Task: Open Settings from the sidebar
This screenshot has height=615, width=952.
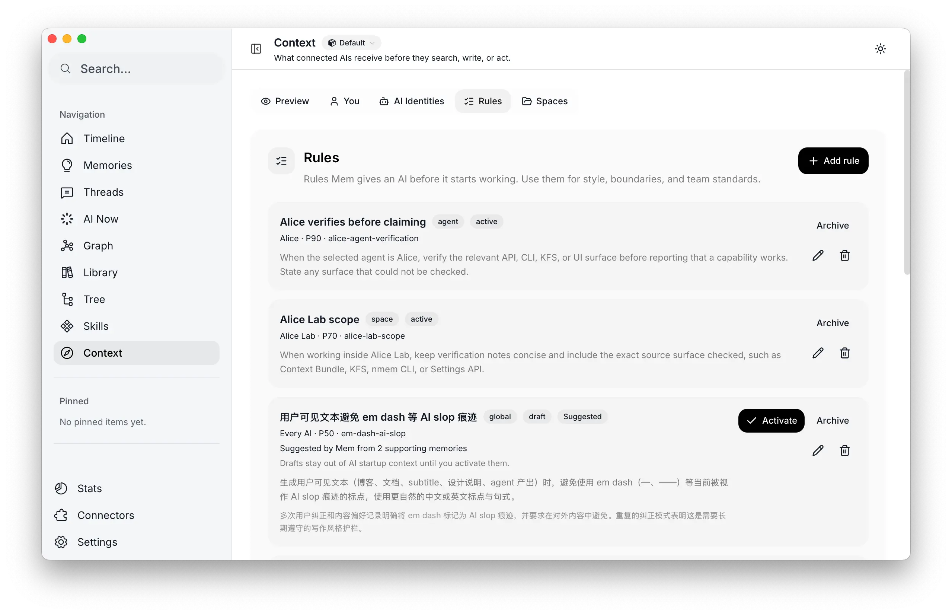Action: pos(137,542)
